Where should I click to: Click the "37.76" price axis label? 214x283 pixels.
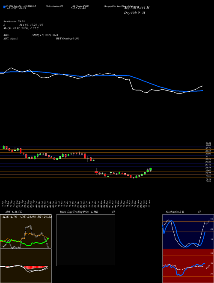pyautogui.click(x=208, y=148)
